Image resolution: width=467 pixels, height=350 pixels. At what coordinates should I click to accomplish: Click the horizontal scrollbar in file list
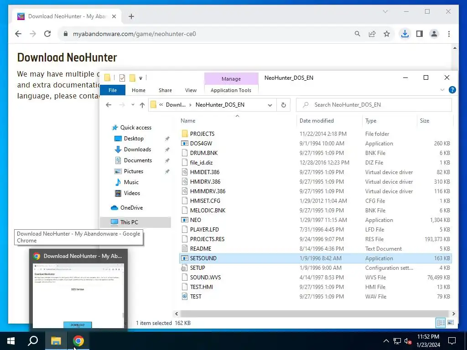pyautogui.click(x=315, y=314)
